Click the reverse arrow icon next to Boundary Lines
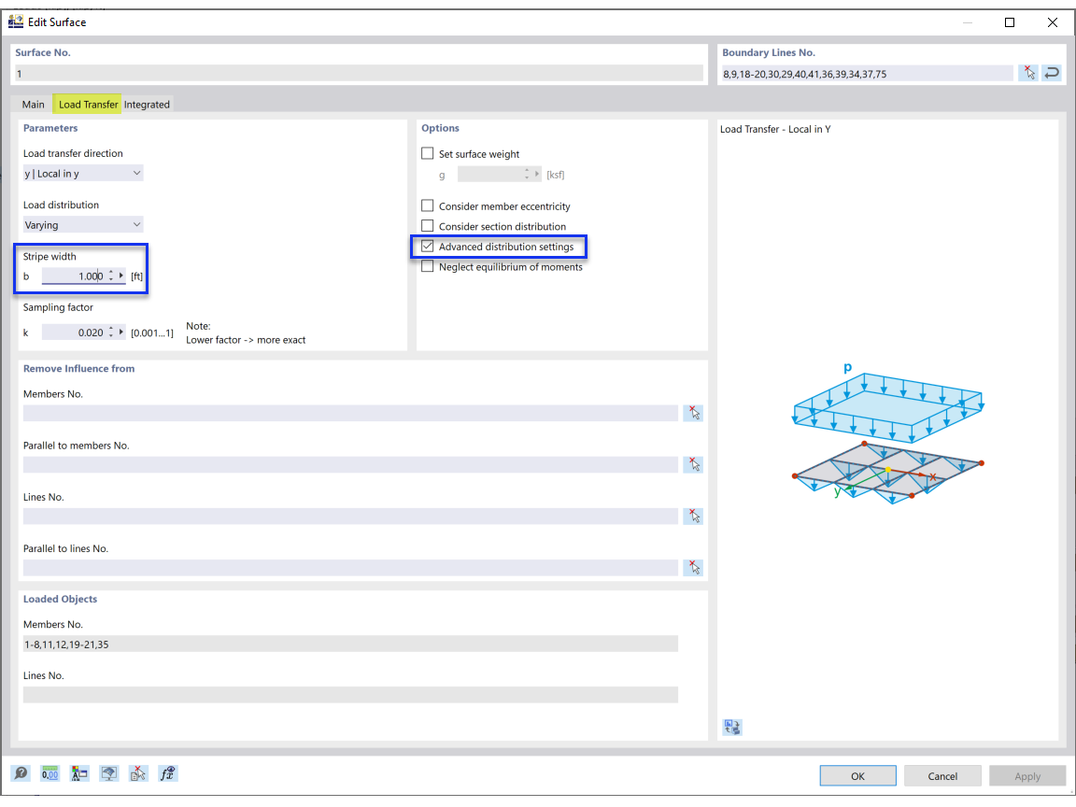 pos(1052,73)
